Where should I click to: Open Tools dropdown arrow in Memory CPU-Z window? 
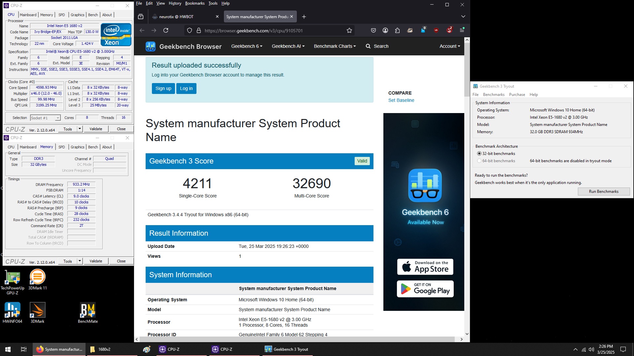tap(80, 261)
